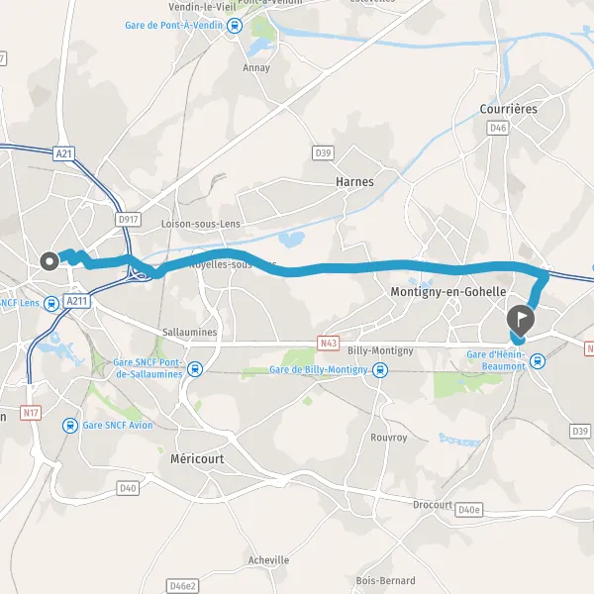Click the route start circle marker
The image size is (594, 594).
point(49,261)
